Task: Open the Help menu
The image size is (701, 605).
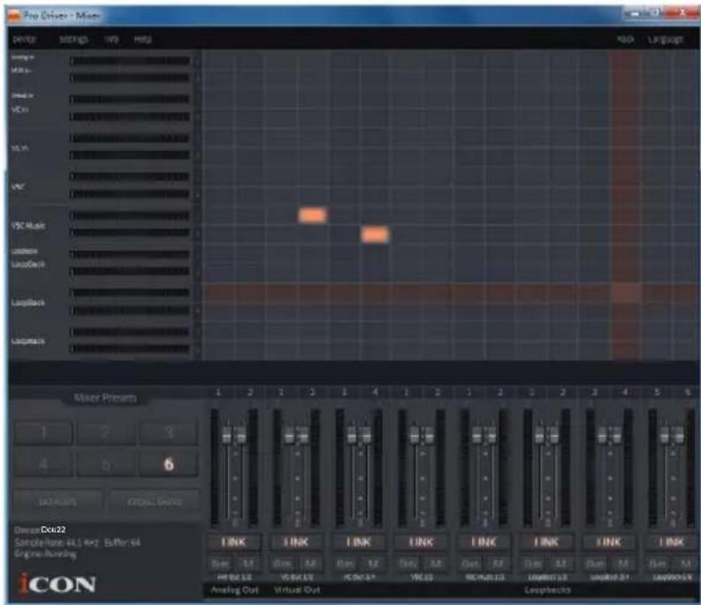Action: tap(142, 40)
